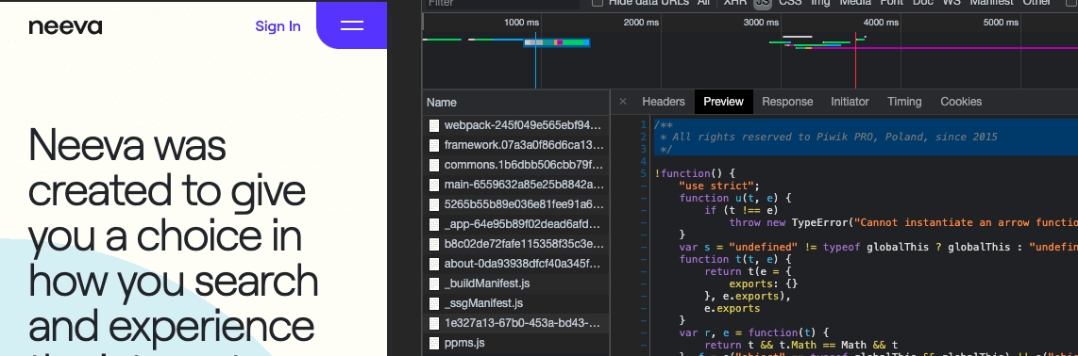Click file icon next to about-0da93938dfcf40a345f
Image resolution: width=1078 pixels, height=356 pixels.
[x=434, y=264]
